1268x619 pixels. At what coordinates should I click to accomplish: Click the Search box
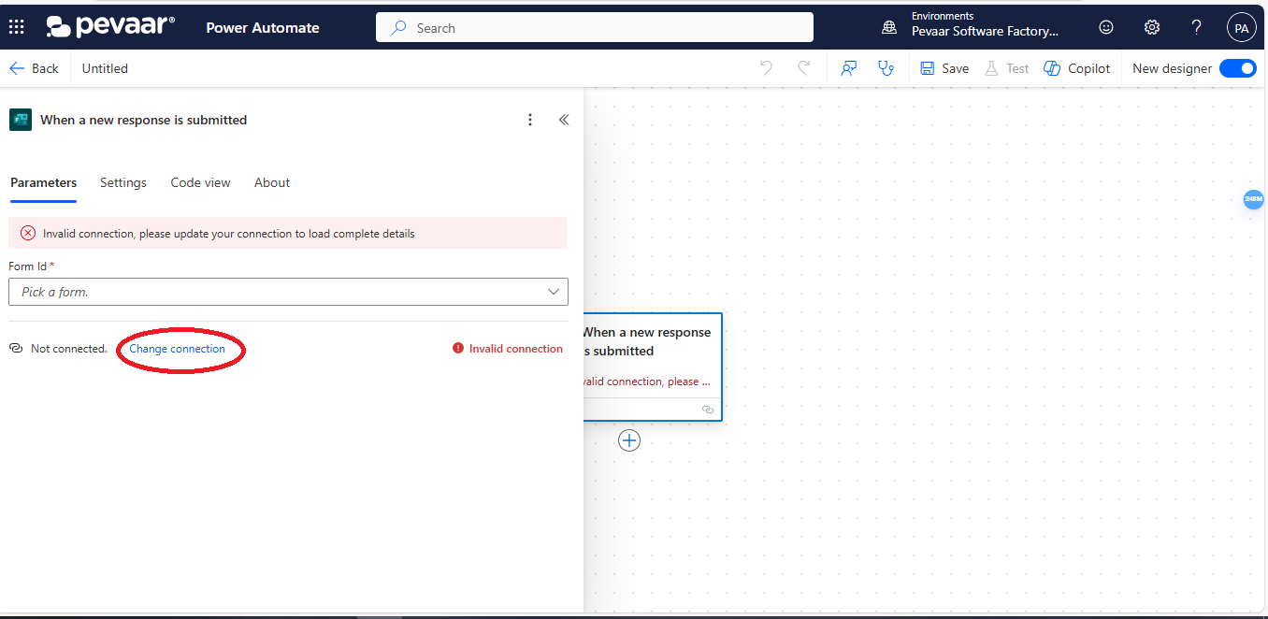pos(595,28)
